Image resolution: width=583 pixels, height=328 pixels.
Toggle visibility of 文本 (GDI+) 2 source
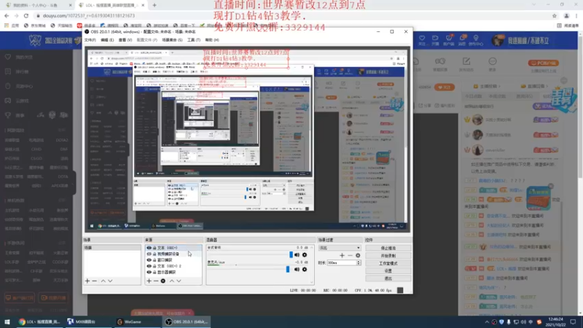click(x=149, y=266)
